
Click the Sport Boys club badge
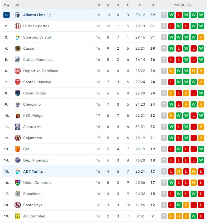[x=17, y=205]
